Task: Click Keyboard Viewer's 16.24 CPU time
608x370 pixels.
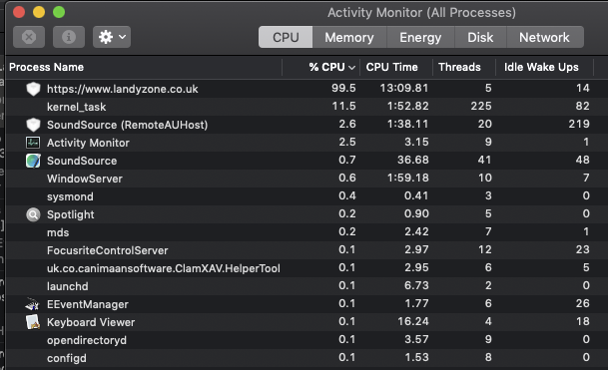Action: click(x=413, y=321)
